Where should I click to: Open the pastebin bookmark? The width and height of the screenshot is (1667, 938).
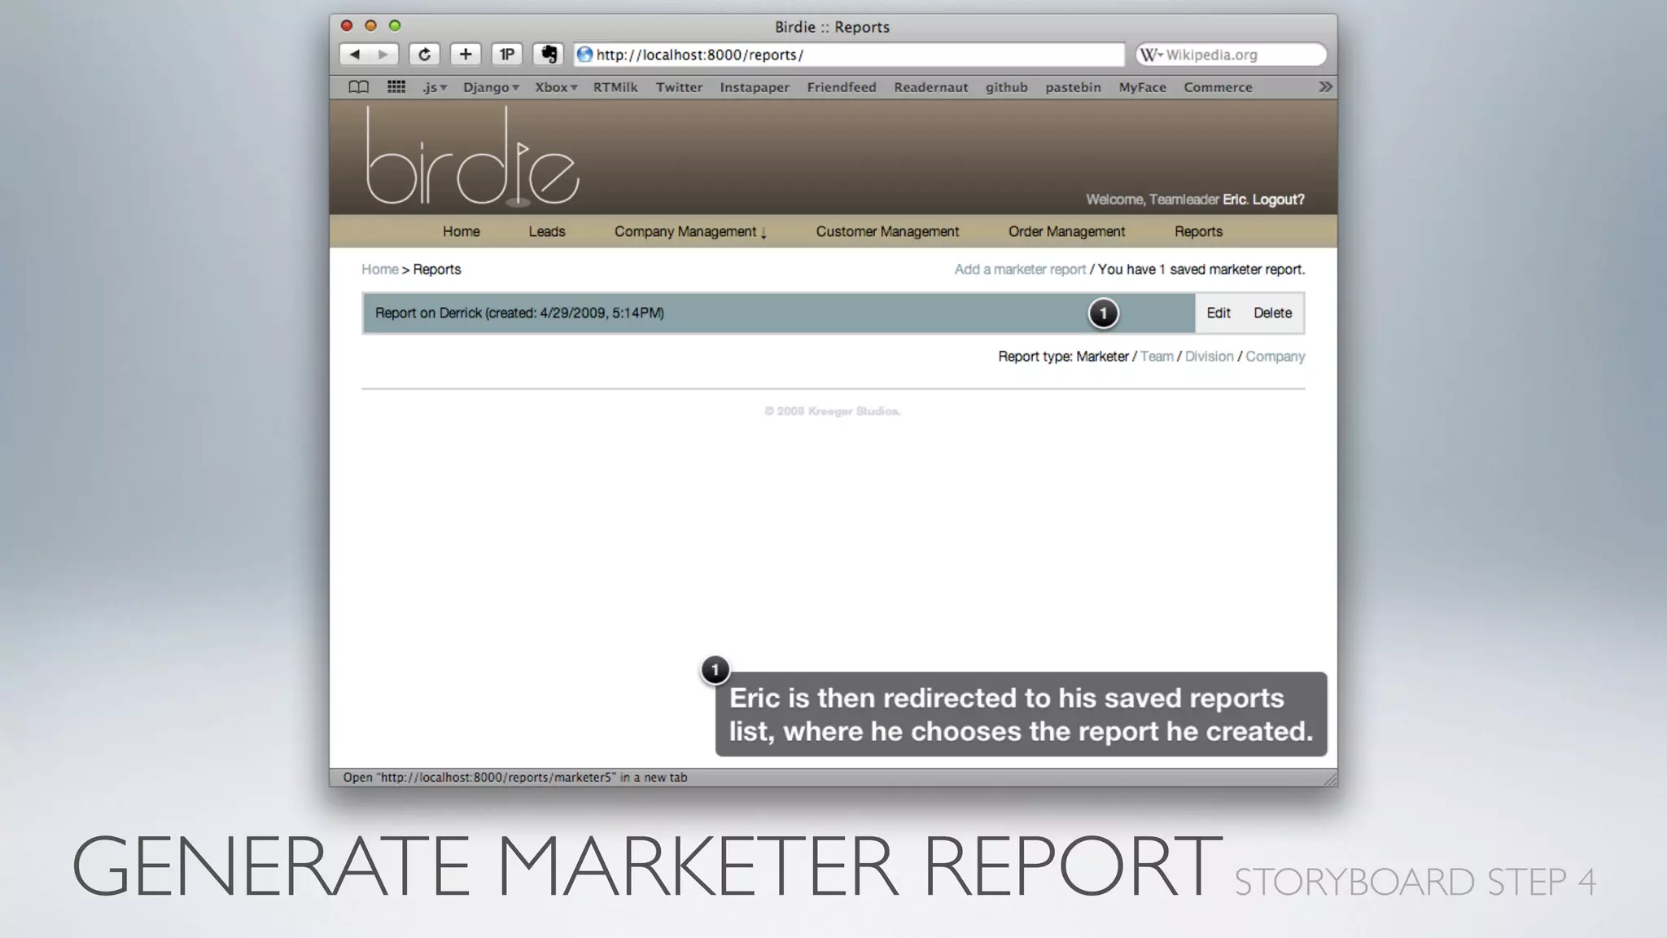[1073, 87]
